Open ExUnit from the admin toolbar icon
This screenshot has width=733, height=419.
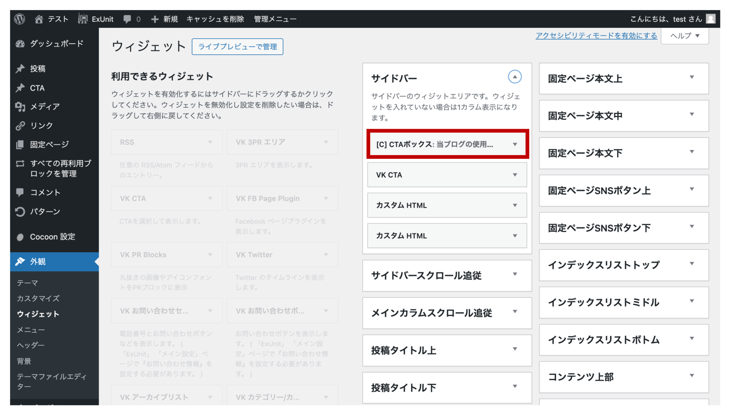(83, 19)
